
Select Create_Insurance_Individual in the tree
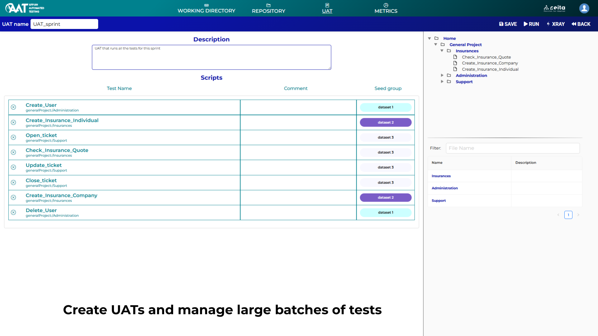click(x=490, y=69)
